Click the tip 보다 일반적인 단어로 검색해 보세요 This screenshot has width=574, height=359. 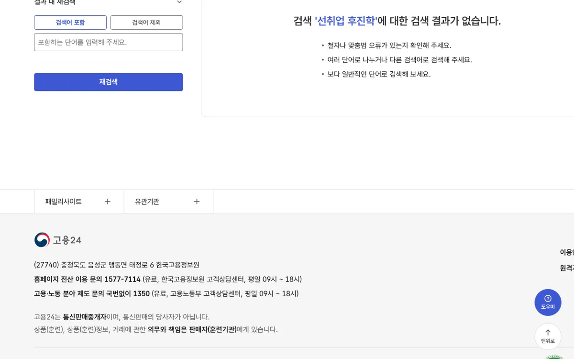(379, 74)
